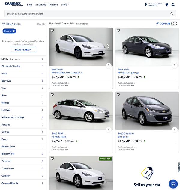Click the Clear filter link
The image size is (180, 190).
point(41,24)
